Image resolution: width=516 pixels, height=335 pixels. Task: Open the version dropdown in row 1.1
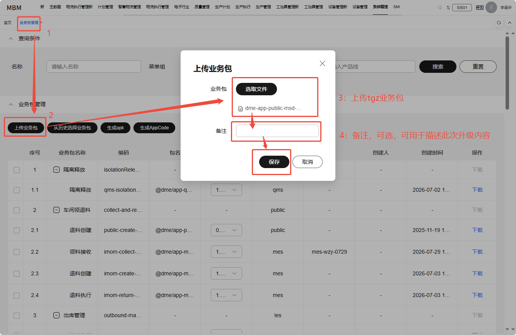click(226, 190)
